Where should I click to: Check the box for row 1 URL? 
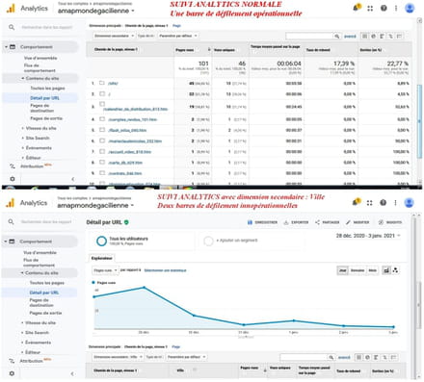point(102,83)
